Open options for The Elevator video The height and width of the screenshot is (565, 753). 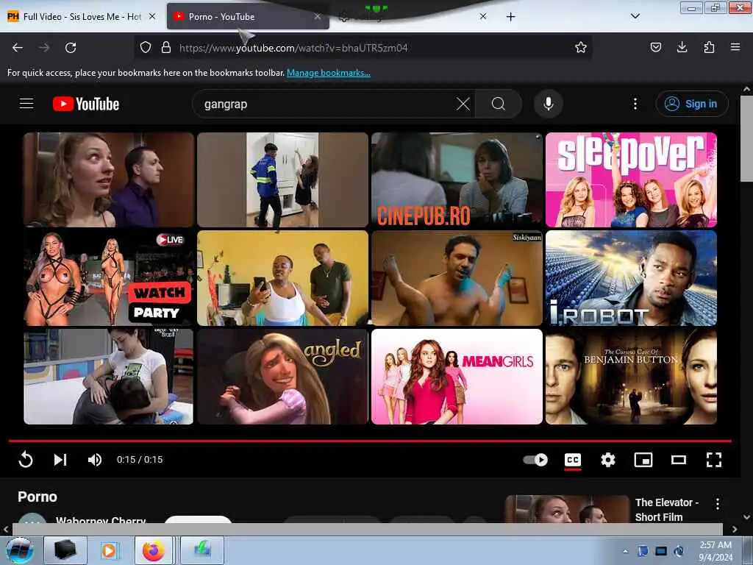pyautogui.click(x=718, y=503)
